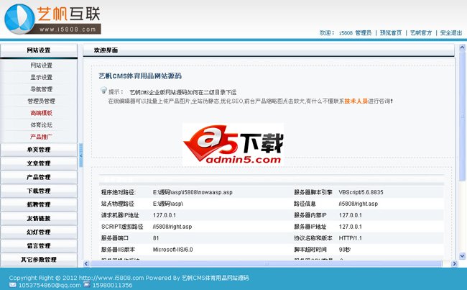The width and height of the screenshot is (467, 290).
Task: Expand the 文章管理 section
Action: [39, 163]
